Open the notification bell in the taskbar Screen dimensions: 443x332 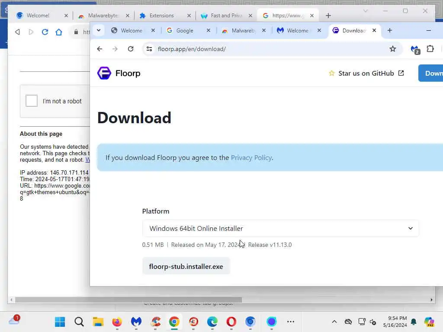[x=414, y=322]
